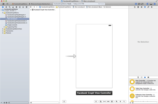Expand the FacebookGraphDemoTests group

point(3,29)
